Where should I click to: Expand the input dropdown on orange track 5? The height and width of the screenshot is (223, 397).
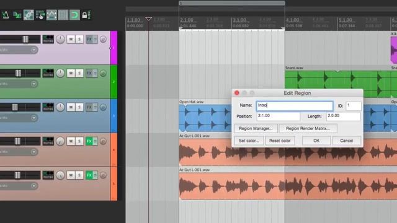click(x=33, y=185)
